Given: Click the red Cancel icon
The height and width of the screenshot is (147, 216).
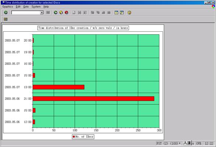Looking at the screenshot, I should (67, 13).
